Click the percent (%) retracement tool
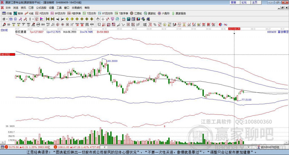This screenshot has height=155, width=289. coord(155,24)
